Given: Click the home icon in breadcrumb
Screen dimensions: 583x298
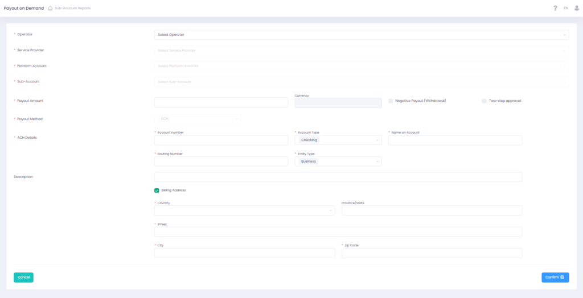Looking at the screenshot, I should click(50, 8).
